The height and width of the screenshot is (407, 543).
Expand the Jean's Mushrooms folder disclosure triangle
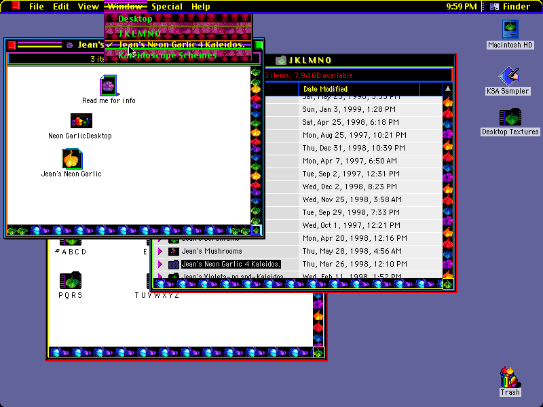coord(160,251)
